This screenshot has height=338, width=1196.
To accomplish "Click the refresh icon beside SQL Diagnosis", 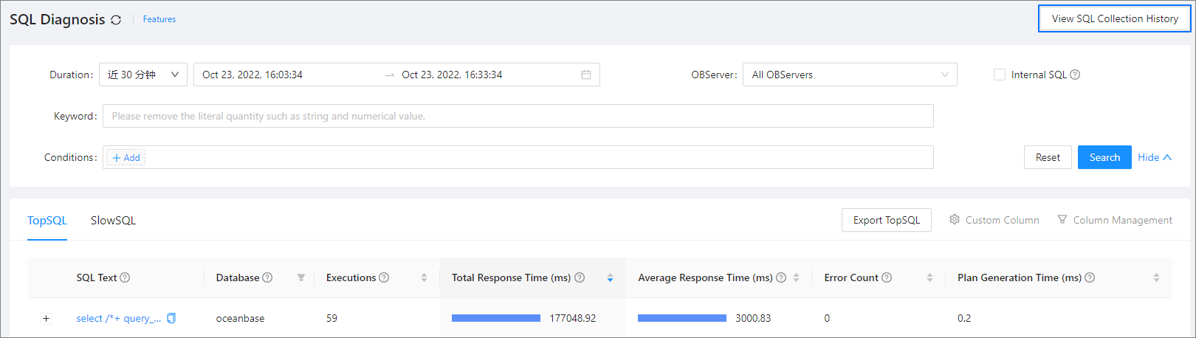I will click(x=116, y=20).
